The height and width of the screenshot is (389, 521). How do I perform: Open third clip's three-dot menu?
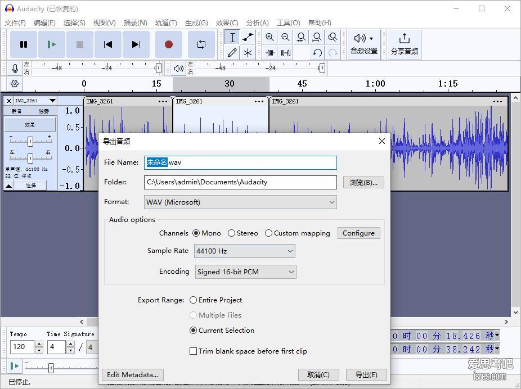(x=497, y=102)
